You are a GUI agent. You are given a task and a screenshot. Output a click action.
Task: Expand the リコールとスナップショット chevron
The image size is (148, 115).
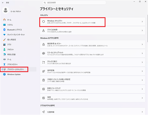click(142, 53)
